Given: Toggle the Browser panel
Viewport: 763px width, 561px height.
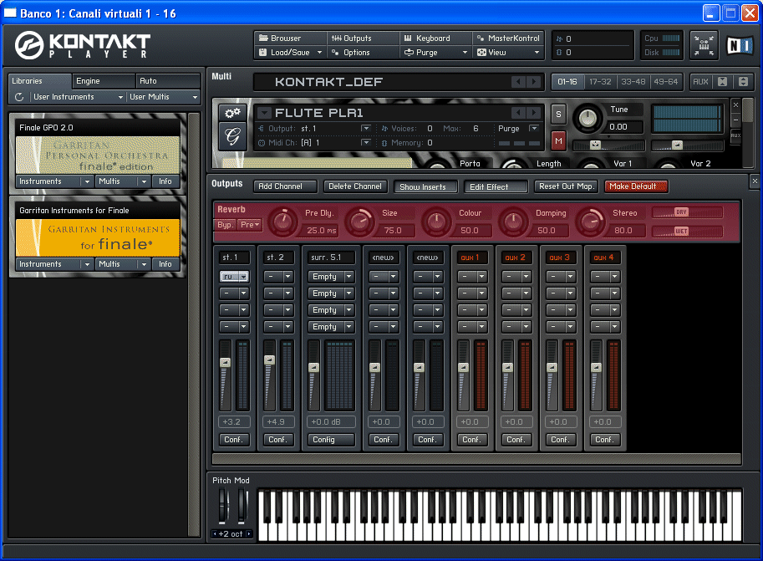Looking at the screenshot, I should [290, 38].
